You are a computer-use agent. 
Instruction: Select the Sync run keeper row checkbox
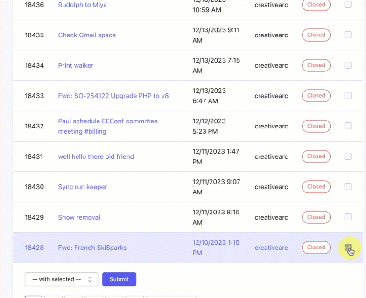tap(348, 187)
